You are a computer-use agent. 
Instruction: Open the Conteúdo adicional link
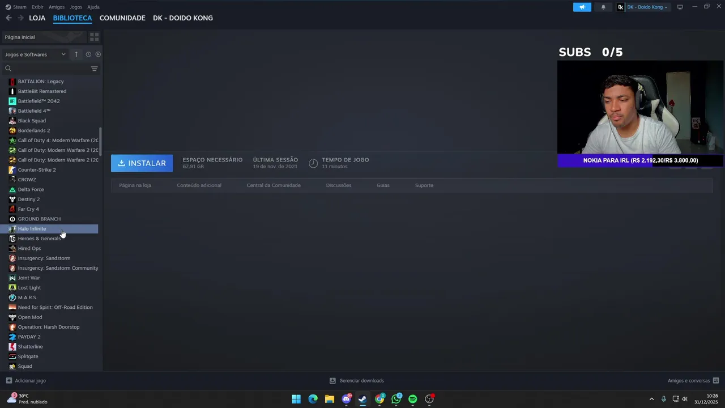coord(199,185)
